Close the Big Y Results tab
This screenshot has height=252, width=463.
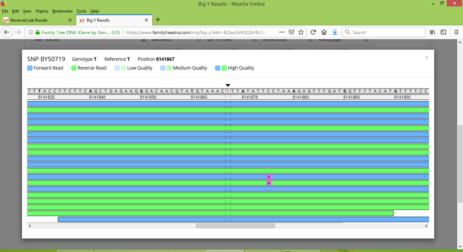click(146, 20)
